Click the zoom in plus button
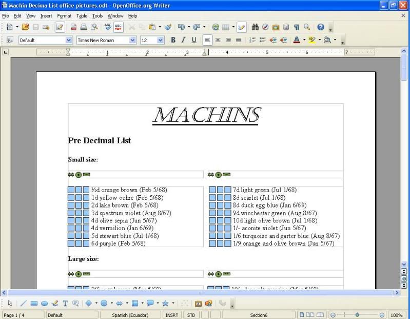410x319 pixels. tap(382, 315)
